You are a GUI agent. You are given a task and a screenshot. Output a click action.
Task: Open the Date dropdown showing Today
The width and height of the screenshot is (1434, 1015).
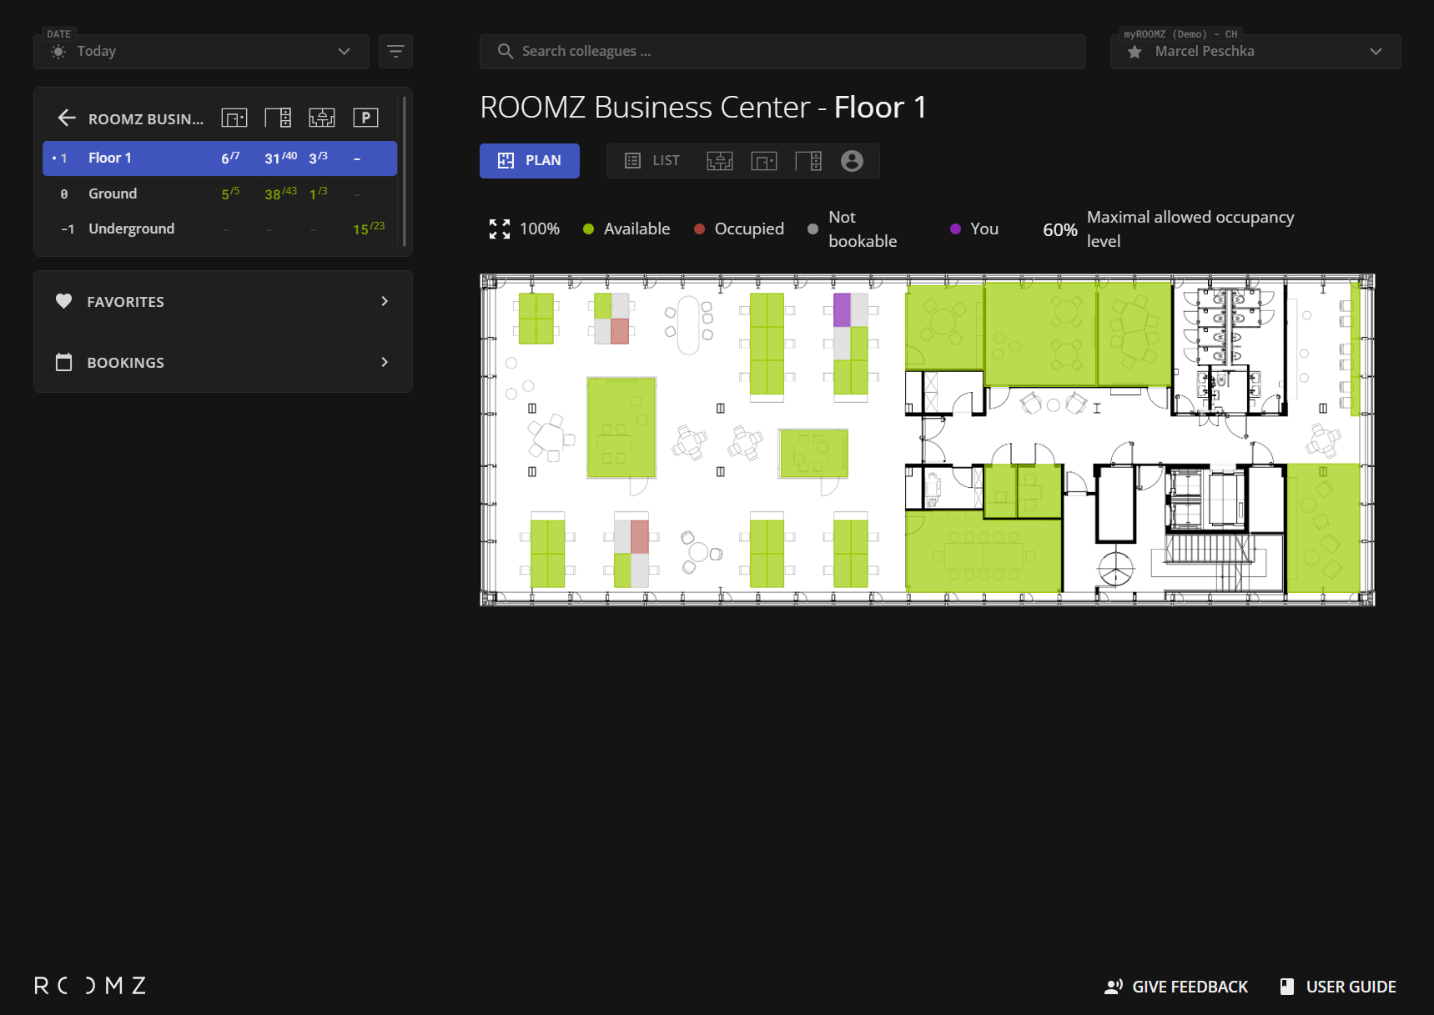(x=201, y=52)
